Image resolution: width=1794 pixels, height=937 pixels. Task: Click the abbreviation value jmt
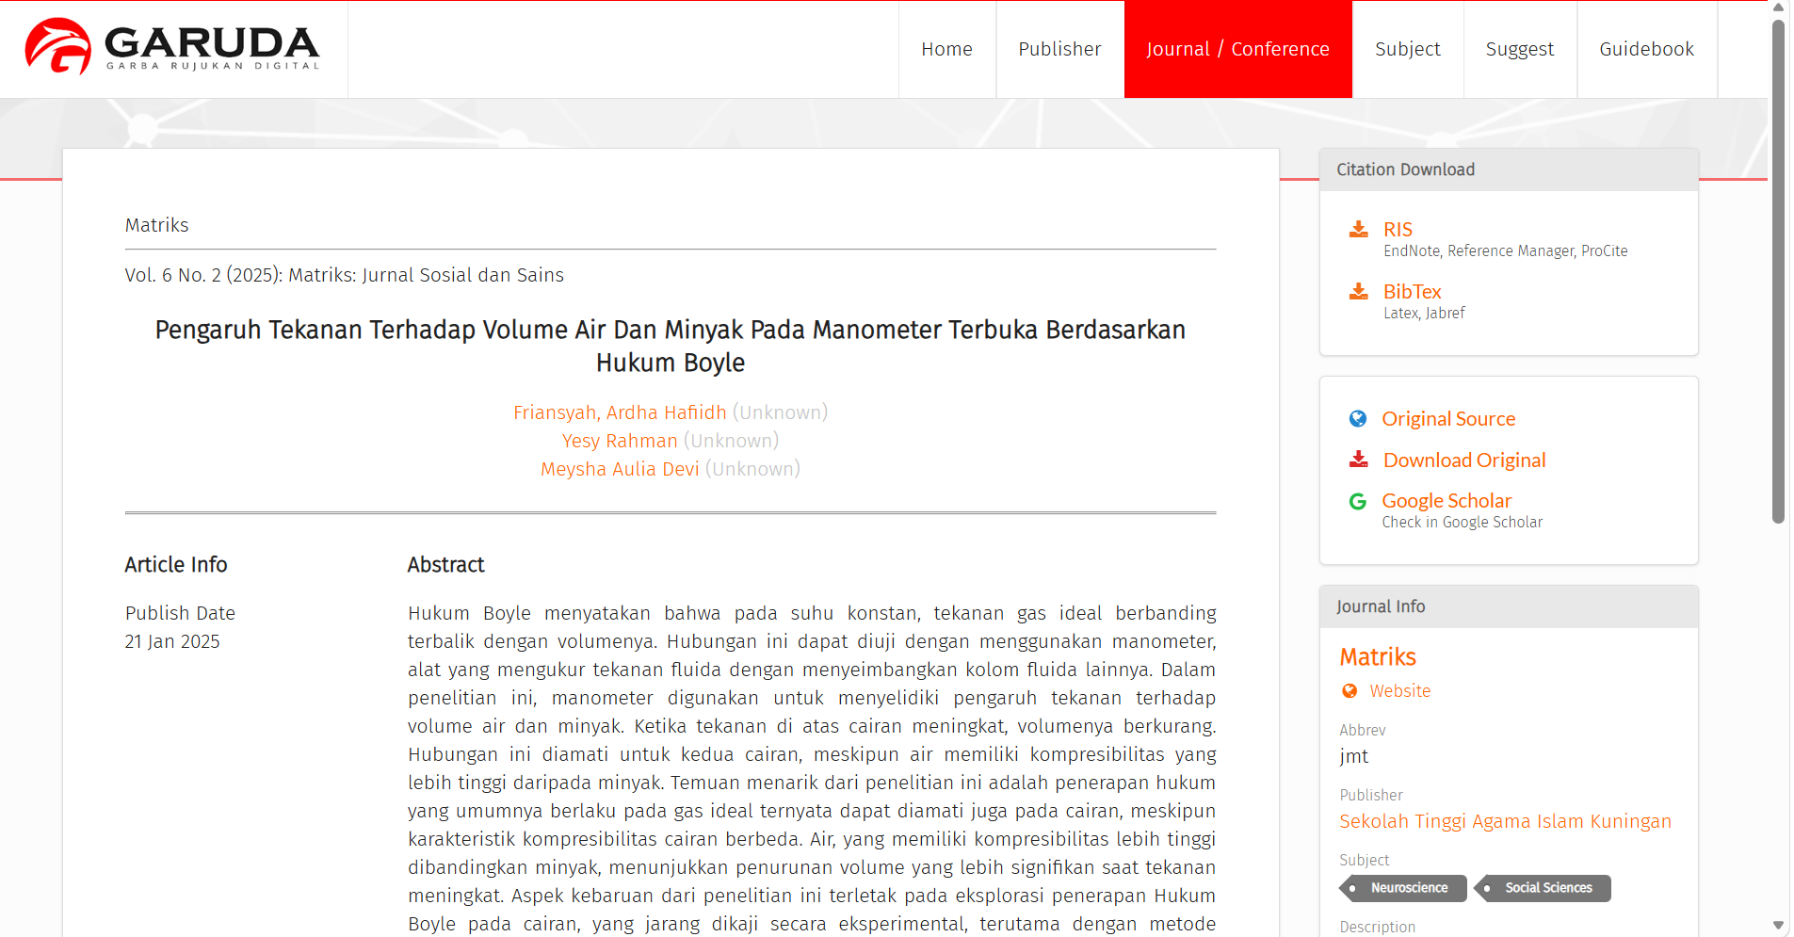coord(1353,756)
